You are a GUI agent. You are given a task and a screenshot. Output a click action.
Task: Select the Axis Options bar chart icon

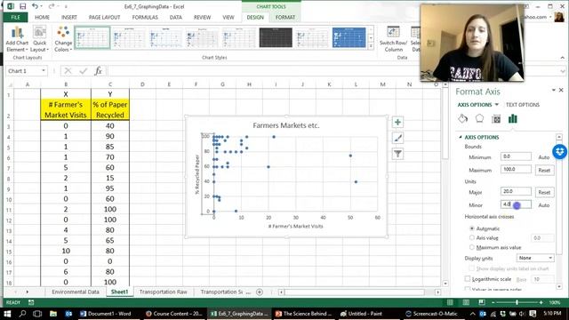point(512,118)
